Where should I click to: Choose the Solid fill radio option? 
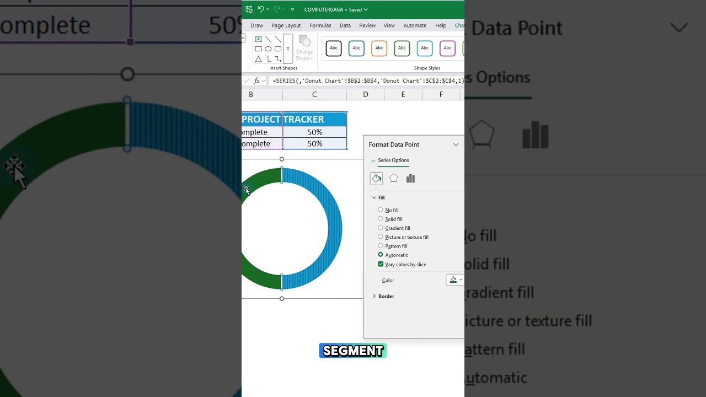381,219
